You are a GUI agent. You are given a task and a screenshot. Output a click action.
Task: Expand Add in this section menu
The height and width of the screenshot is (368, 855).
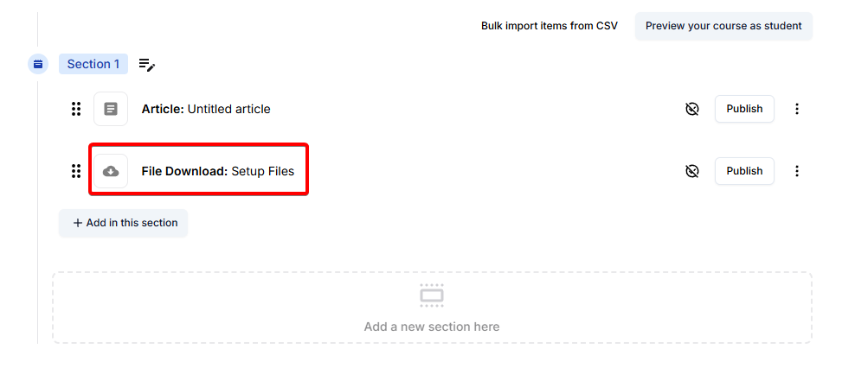click(x=124, y=223)
